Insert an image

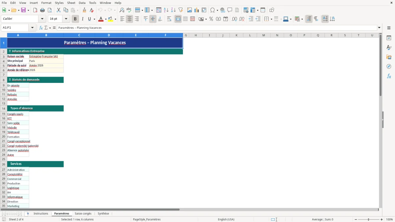coord(190,10)
